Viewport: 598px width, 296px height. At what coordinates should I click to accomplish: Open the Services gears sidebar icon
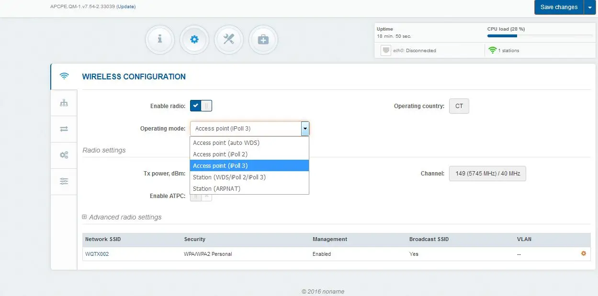coord(64,155)
